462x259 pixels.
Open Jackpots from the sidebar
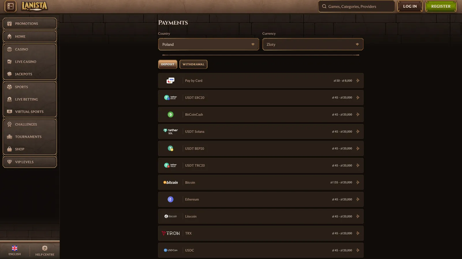(23, 74)
